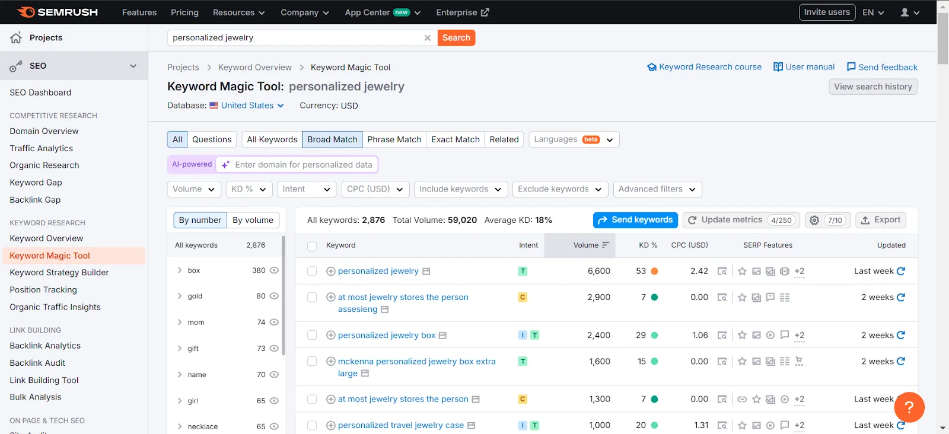Screen dimensions: 949x434
Task: Toggle 'gift' group visibility eye icon
Action: tap(274, 348)
